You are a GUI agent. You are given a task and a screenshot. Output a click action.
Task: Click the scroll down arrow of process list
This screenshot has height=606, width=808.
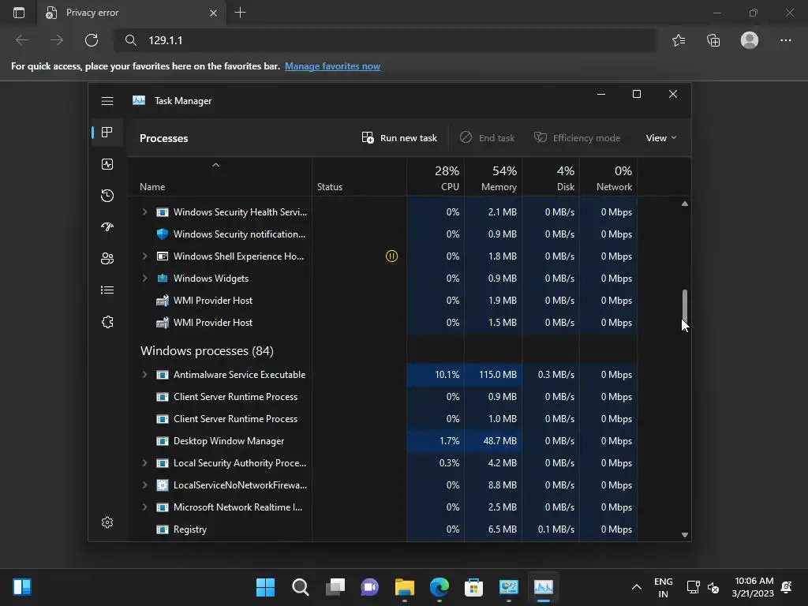685,535
